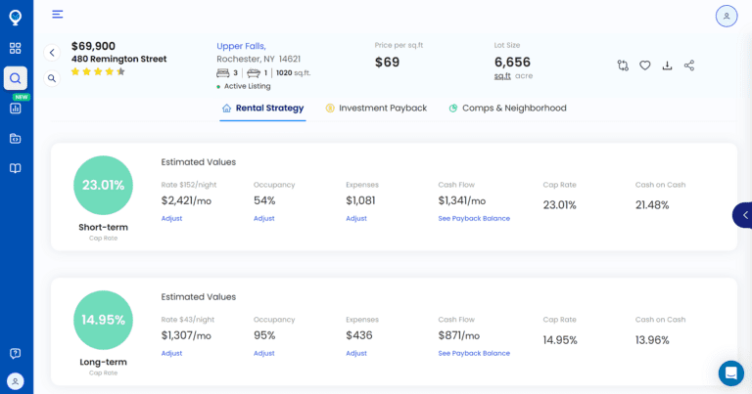Switch to the Investment Payback tab

coord(376,109)
